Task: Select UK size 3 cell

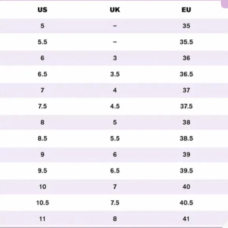Action: click(x=115, y=58)
